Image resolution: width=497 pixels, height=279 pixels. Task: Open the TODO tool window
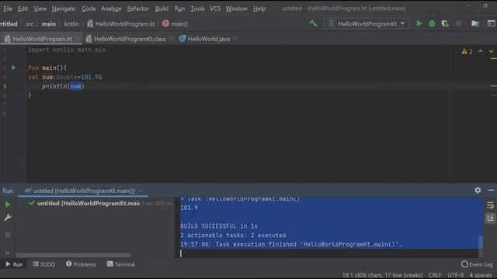click(44, 264)
